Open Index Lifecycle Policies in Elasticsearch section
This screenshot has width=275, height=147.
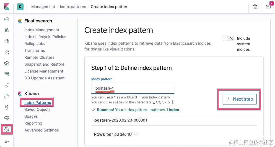45,37
